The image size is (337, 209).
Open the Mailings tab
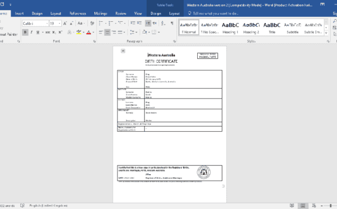(x=101, y=13)
